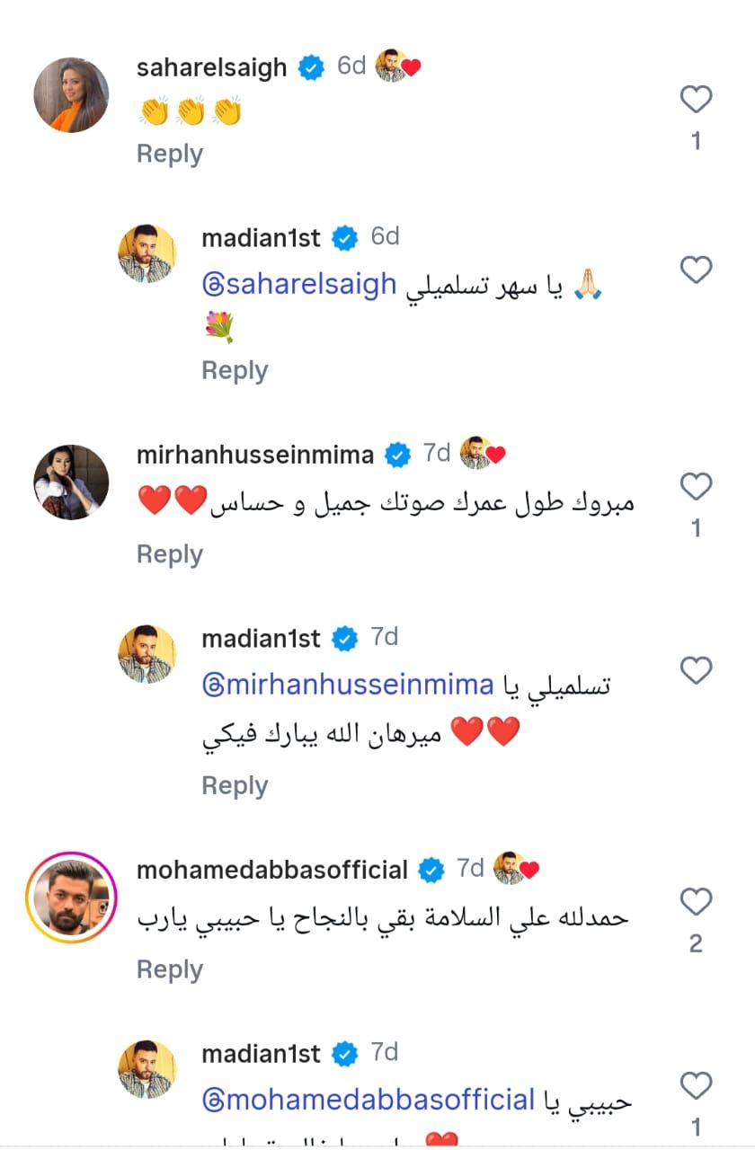This screenshot has width=755, height=1150.
Task: Like saharelsaigh's clapping emoji comment
Action: [x=697, y=99]
